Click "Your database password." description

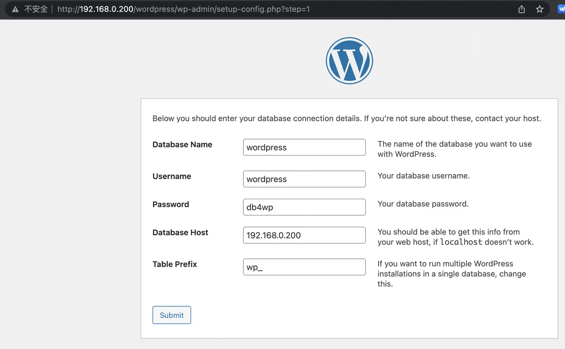[x=423, y=204]
